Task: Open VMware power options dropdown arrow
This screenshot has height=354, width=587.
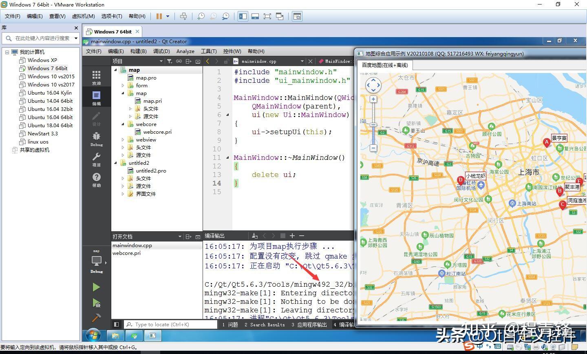Action: point(168,16)
